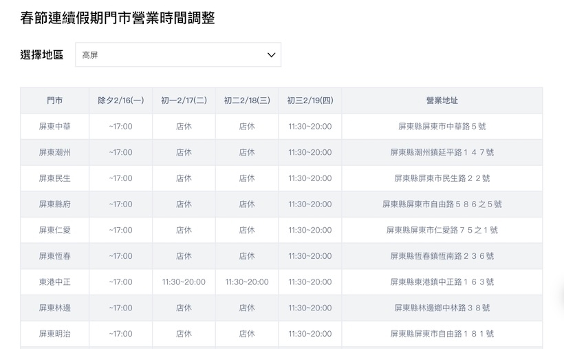Click address 屏東縣屏東市中華路5號
The image size is (564, 349).
click(442, 127)
